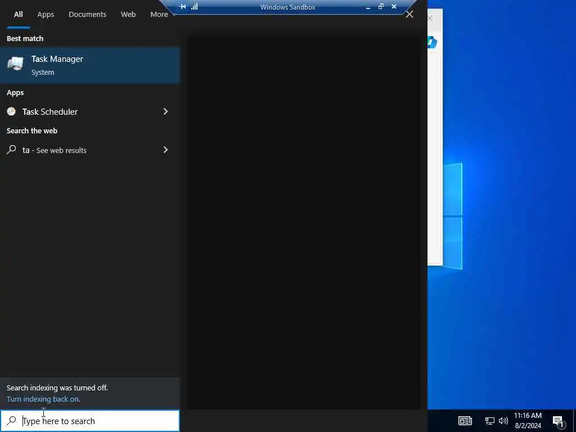The width and height of the screenshot is (576, 432).
Task: Click the Copilot icon in background window
Action: pyautogui.click(x=433, y=42)
